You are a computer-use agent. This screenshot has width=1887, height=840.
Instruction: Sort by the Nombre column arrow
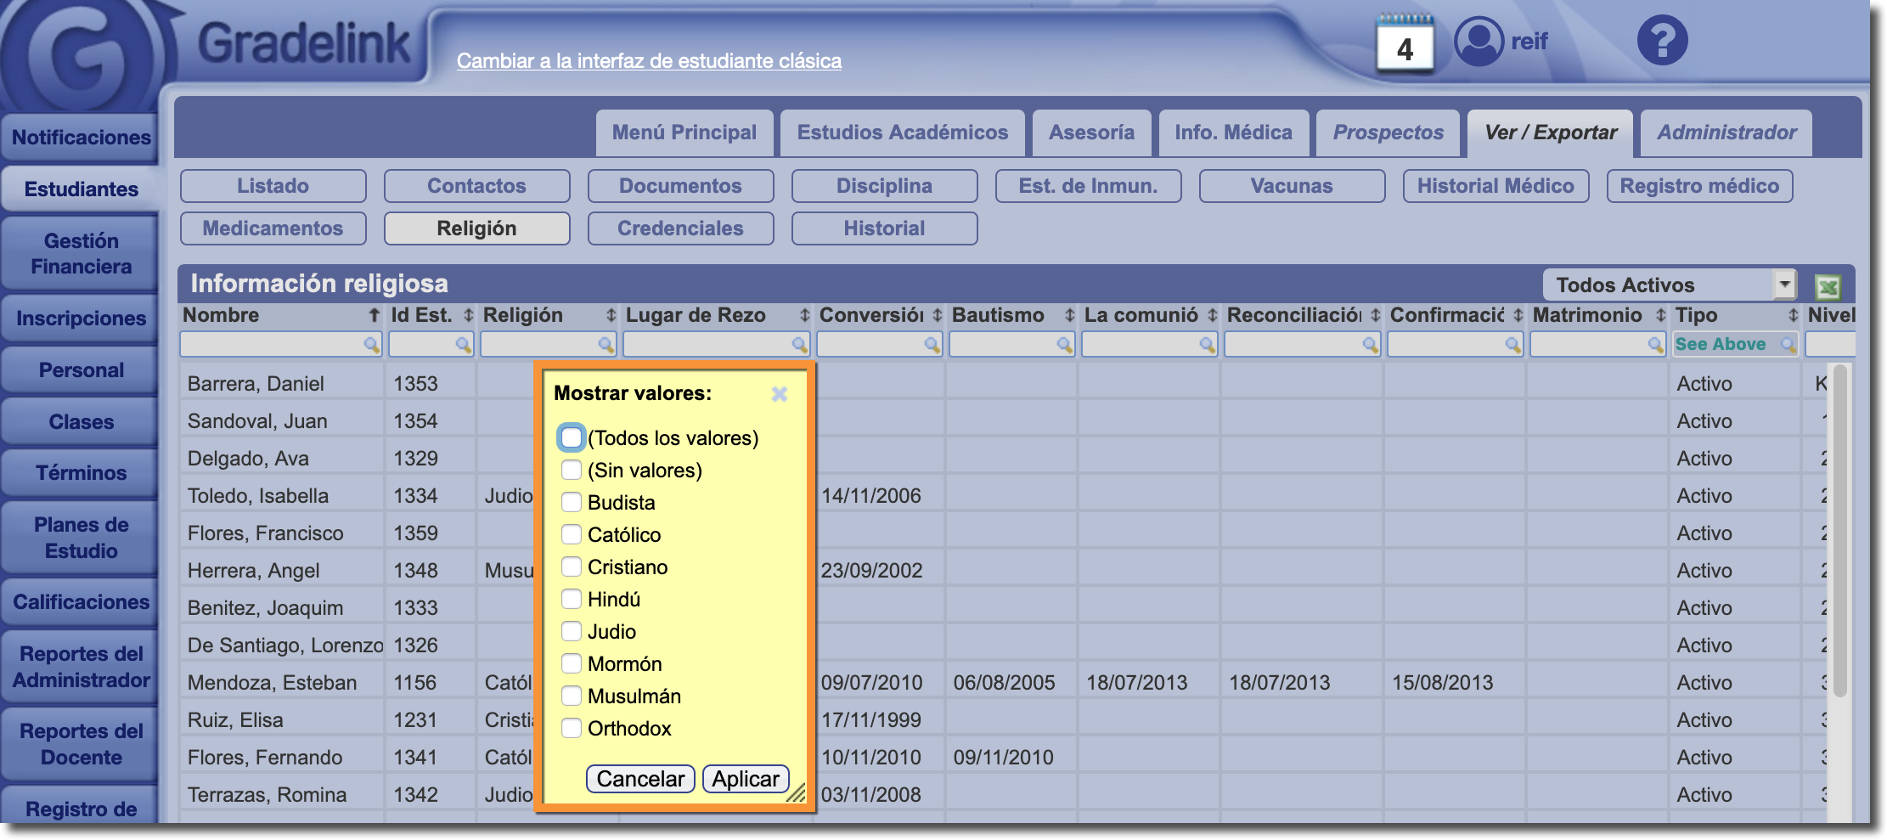click(x=374, y=316)
